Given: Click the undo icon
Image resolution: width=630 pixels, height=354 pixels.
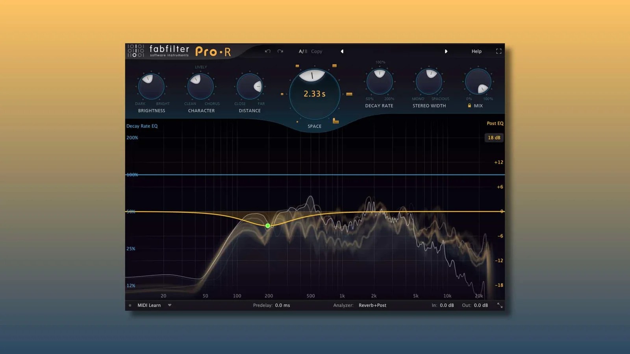Looking at the screenshot, I should coord(268,51).
